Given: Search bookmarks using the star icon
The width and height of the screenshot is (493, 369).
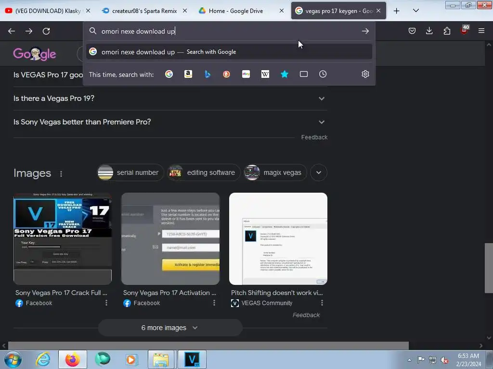Looking at the screenshot, I should pos(284,74).
